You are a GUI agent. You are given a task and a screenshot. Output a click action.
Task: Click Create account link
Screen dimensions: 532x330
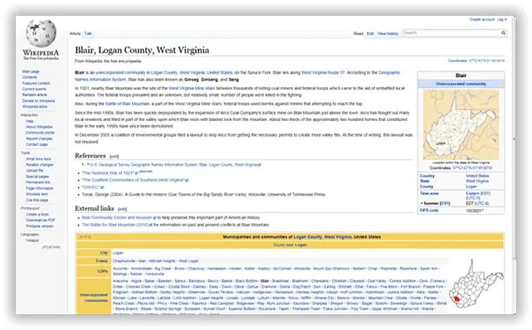481,20
